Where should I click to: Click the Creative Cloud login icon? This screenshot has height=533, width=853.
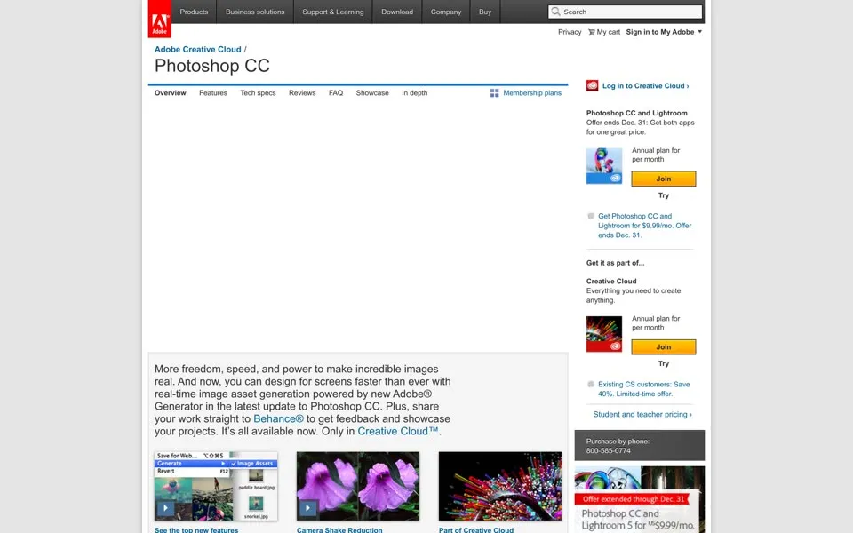point(593,85)
